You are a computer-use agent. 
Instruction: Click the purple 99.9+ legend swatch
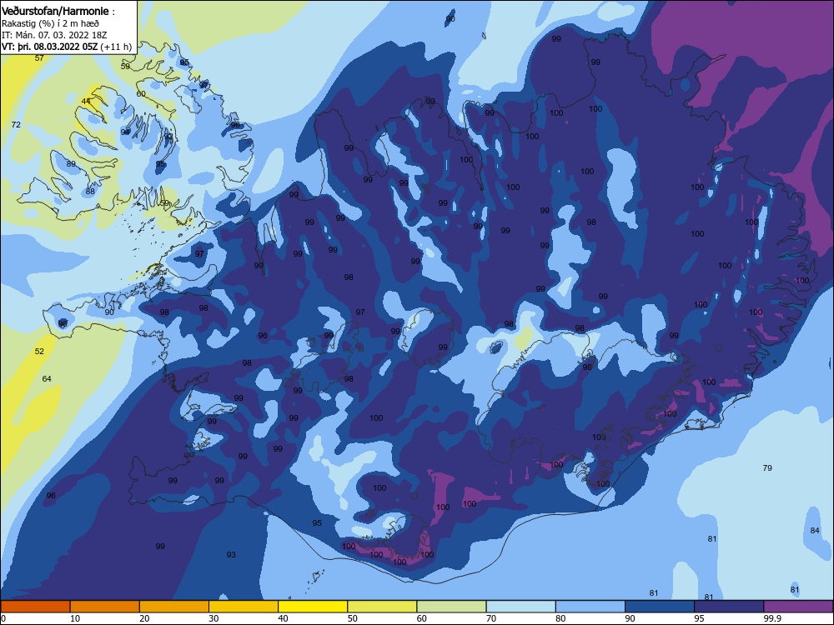pyautogui.click(x=798, y=607)
